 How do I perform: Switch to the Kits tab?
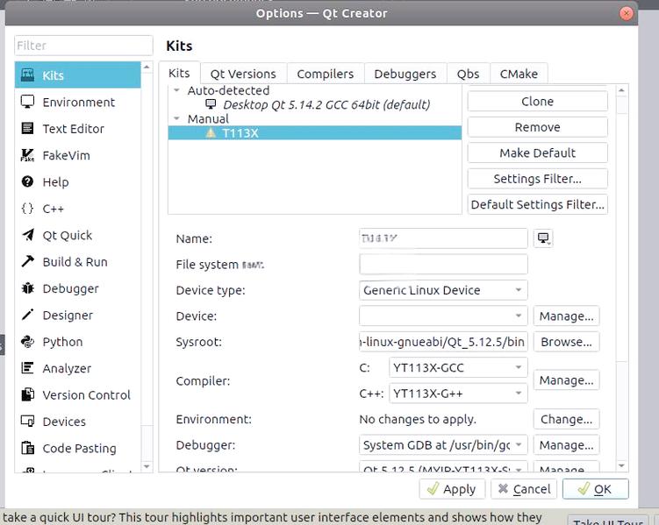[179, 73]
